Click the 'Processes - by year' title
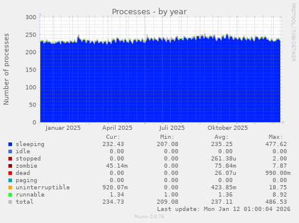The image size is (299, 223). 149,12
